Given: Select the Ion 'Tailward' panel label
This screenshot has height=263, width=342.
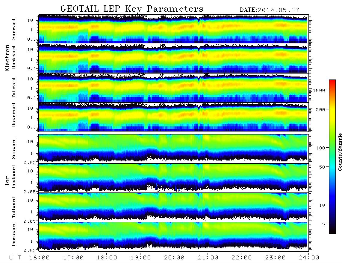Looking at the screenshot, I should [14, 207].
